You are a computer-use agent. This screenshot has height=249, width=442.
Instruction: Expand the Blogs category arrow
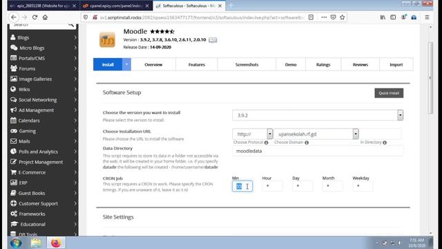click(x=75, y=37)
